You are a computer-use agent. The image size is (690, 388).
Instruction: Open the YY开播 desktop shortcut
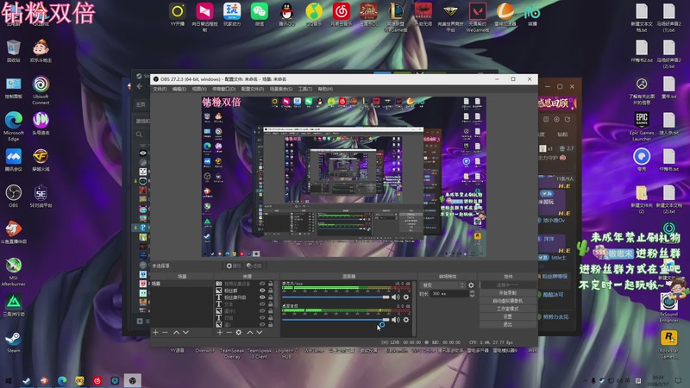[x=178, y=14]
